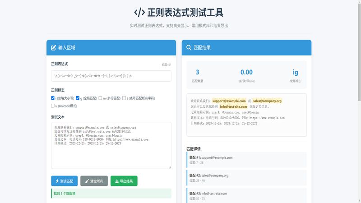361x203 pixels.
Task: Uncheck the i (忽略大小写) flag
Action: point(54,98)
